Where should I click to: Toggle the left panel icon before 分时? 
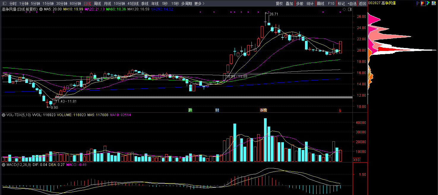coord(4,4)
